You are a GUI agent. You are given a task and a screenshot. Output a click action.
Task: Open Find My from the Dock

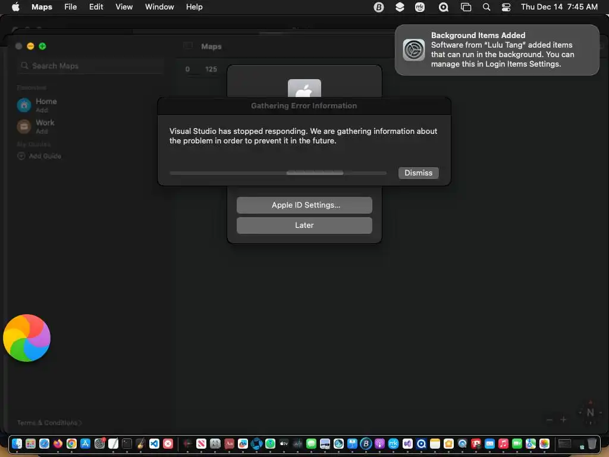[x=271, y=443]
